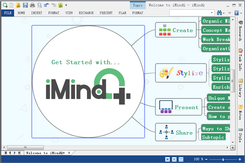Click the folder with green arrow icon
Viewport: 245px width, 163px height.
60,5
